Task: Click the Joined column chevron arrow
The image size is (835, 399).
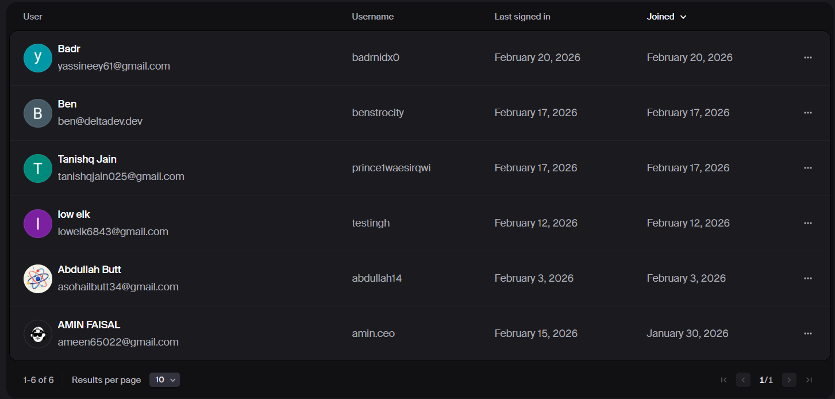Action: [683, 17]
